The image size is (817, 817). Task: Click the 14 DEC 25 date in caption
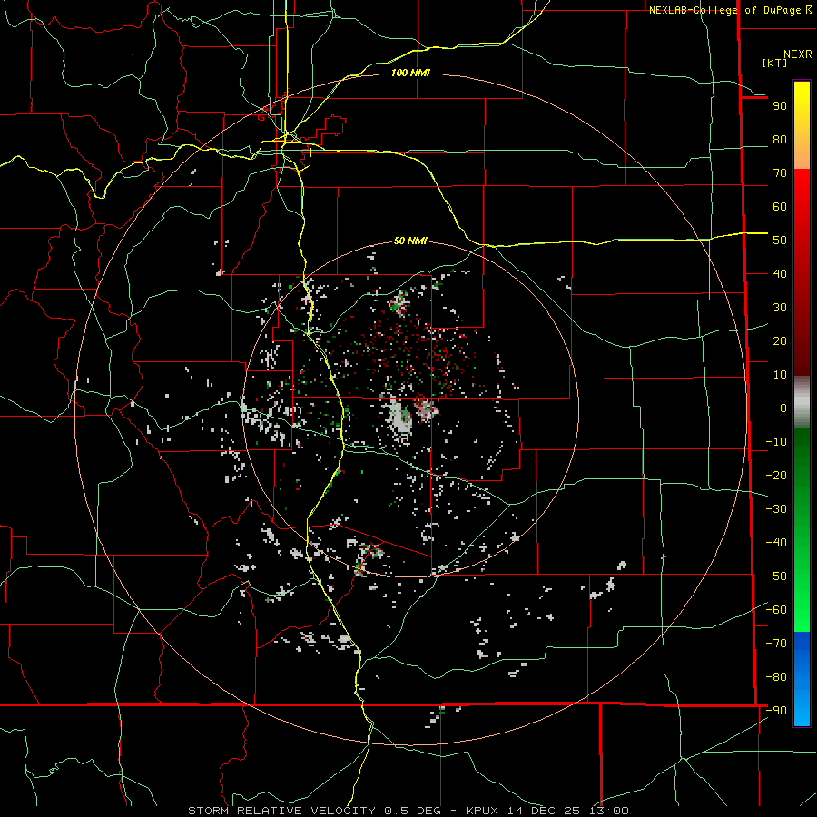(544, 811)
